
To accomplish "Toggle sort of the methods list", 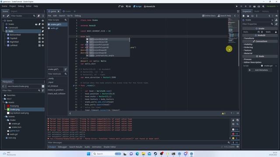I will pyautogui.click(x=66, y=69).
